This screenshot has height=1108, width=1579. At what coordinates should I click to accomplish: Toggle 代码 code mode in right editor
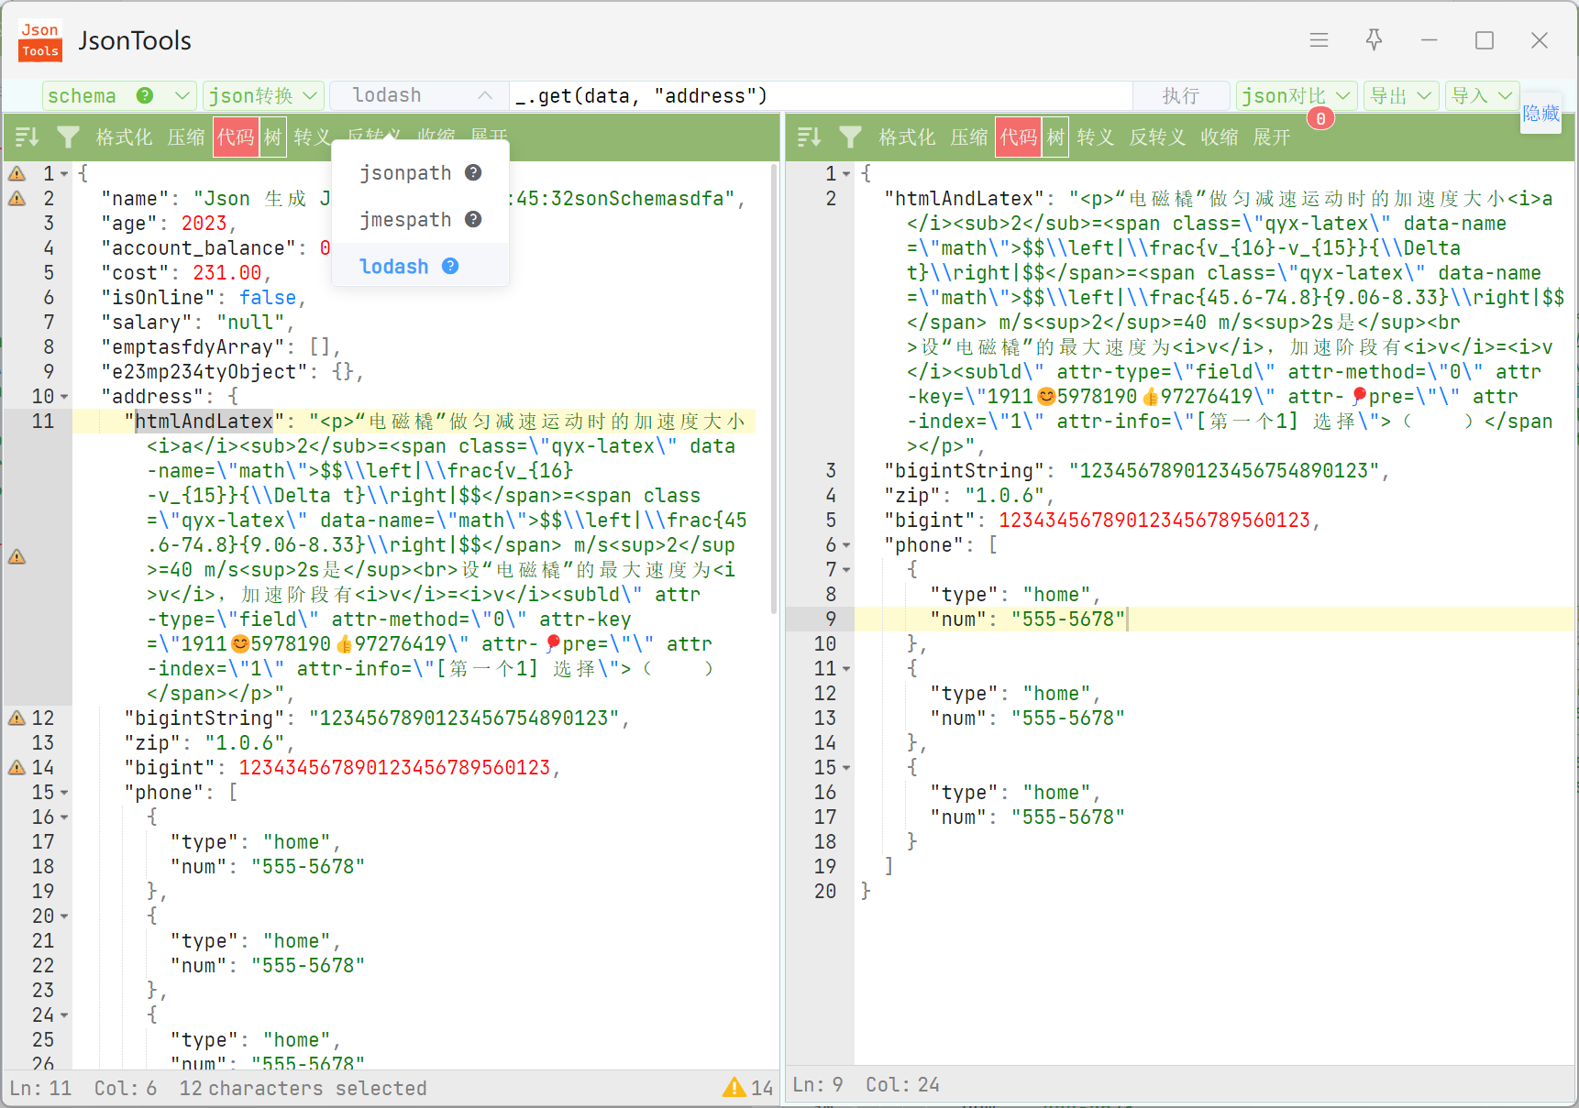click(x=1019, y=137)
